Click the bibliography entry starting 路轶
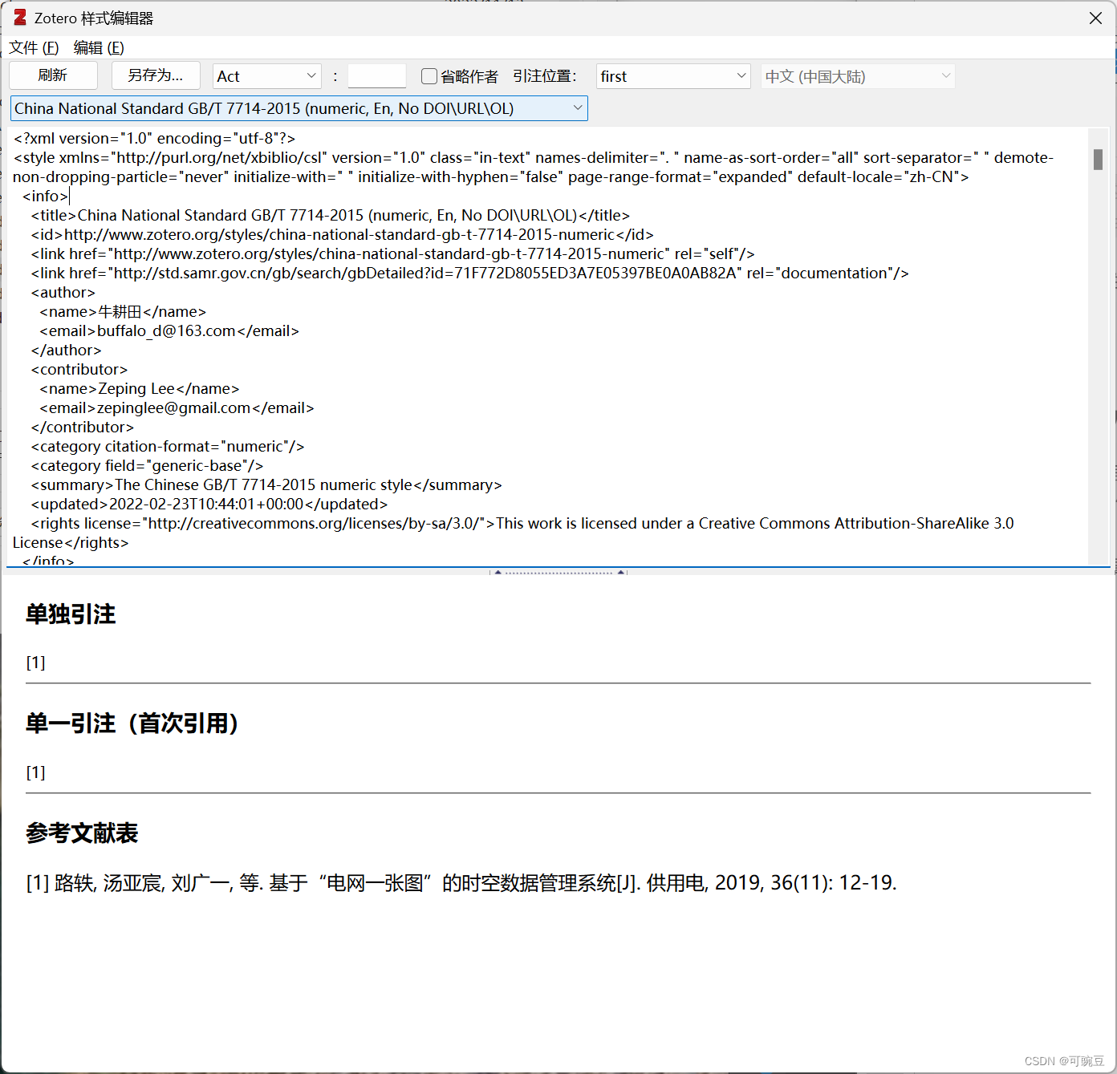The width and height of the screenshot is (1117, 1074). 461,883
